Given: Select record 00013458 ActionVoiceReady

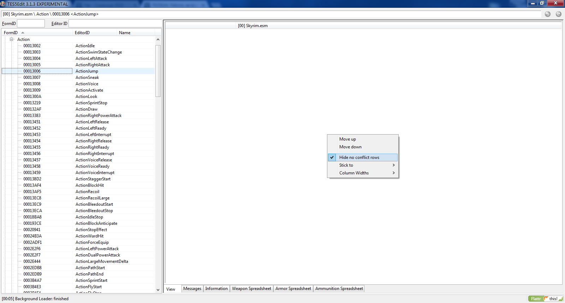Looking at the screenshot, I should click(78, 166).
